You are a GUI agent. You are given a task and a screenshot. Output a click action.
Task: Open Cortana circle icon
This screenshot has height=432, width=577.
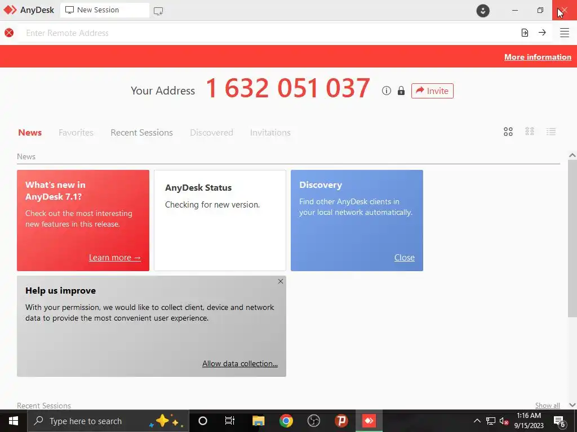(203, 421)
